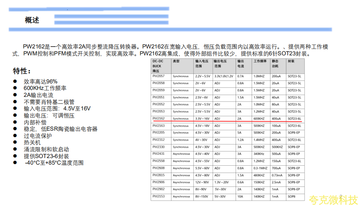Select the PW2057 model cell in table
Viewport: 360px width, 205px height.
pyautogui.click(x=159, y=76)
